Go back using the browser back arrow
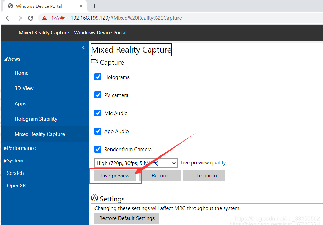323x225 pixels. click(x=8, y=18)
